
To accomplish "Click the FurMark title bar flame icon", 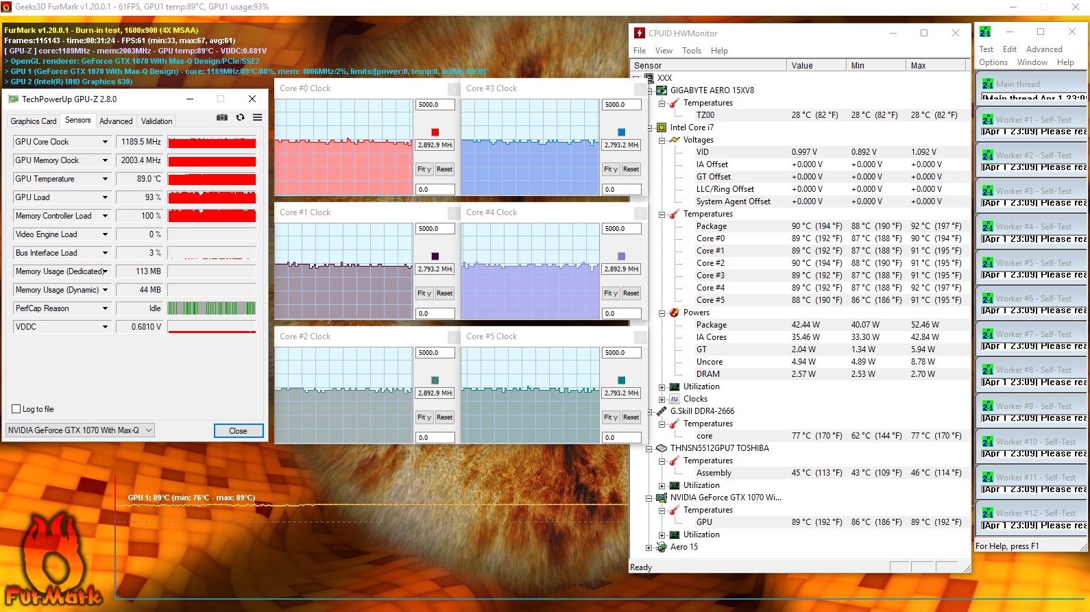I will (x=7, y=7).
